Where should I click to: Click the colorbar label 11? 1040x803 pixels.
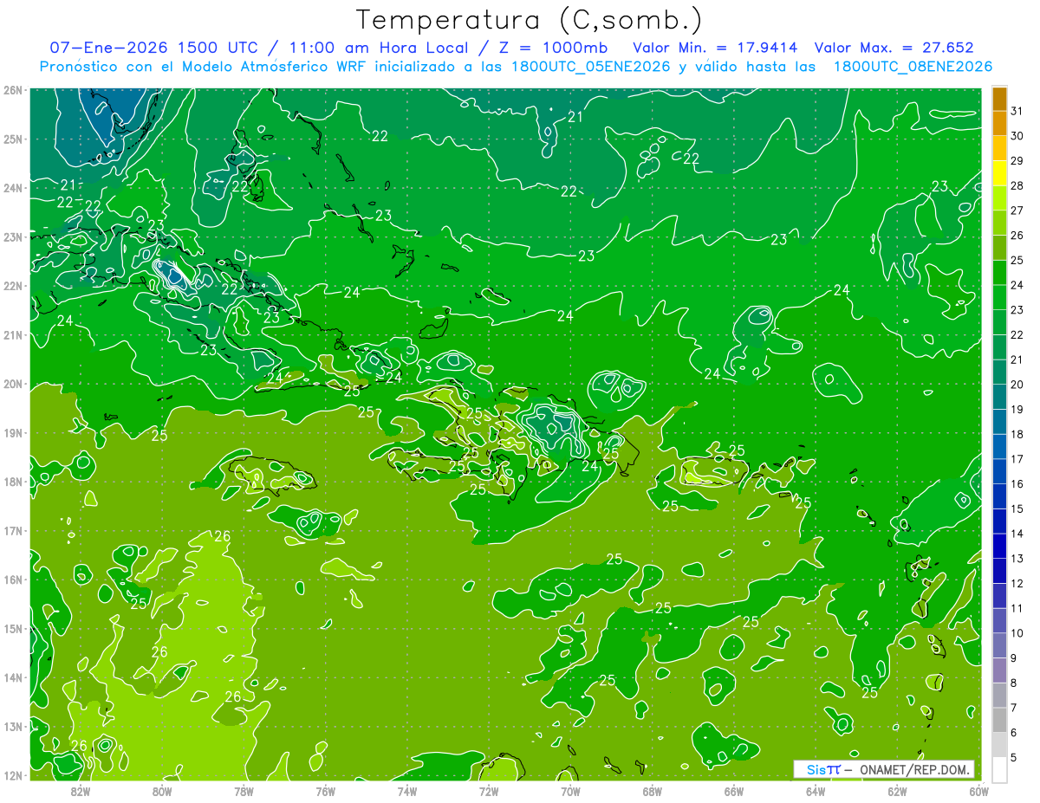pyautogui.click(x=1017, y=608)
